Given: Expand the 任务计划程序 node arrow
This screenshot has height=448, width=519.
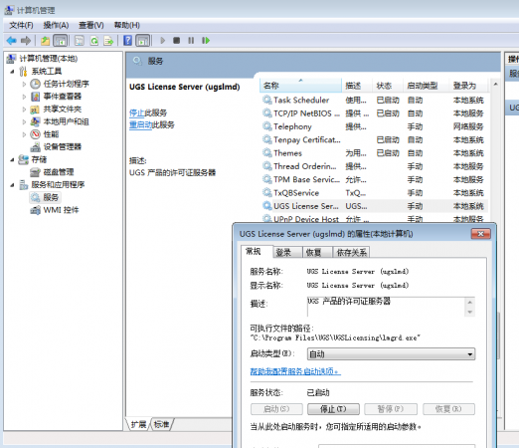Looking at the screenshot, I should coord(24,84).
